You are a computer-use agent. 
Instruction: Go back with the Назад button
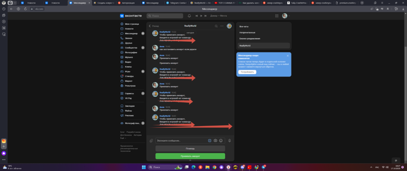point(154,26)
